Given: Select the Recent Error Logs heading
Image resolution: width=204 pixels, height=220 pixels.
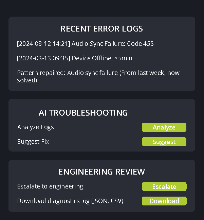Looking at the screenshot, I should click(x=101, y=29).
